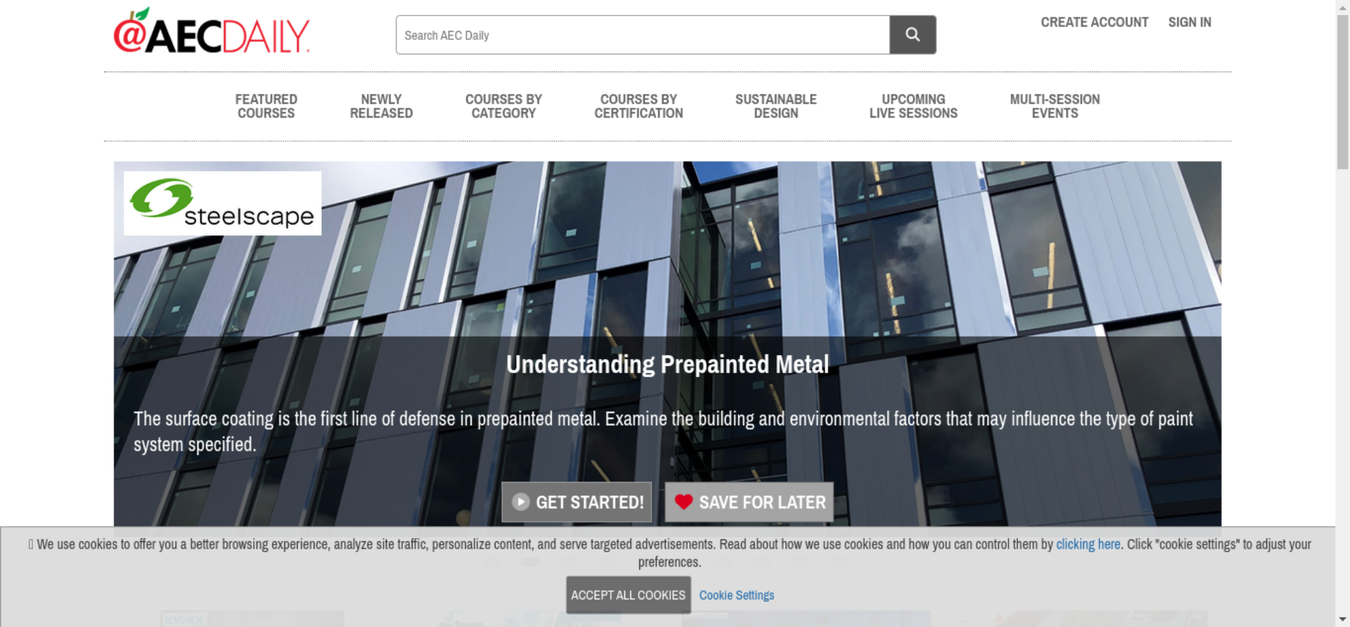Open the Understanding Prepainted Metal course title
The width and height of the screenshot is (1350, 627).
click(667, 364)
